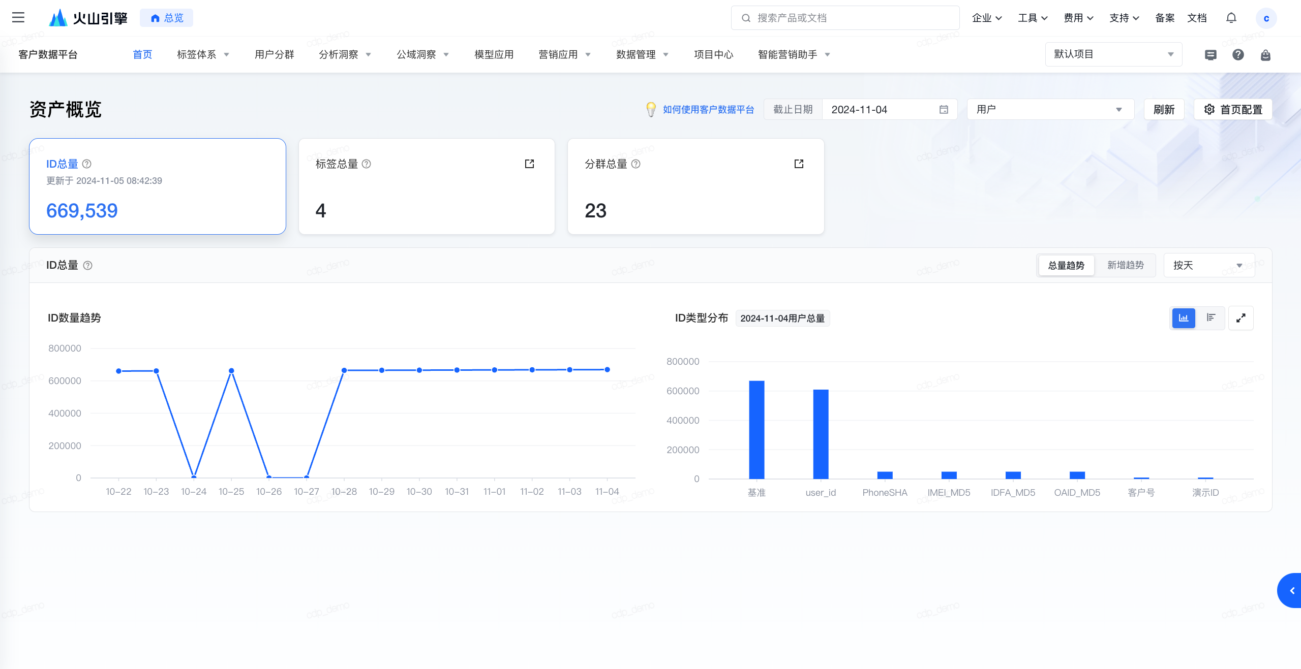Click the 2024-11-04 date field
The width and height of the screenshot is (1301, 669).
[890, 109]
